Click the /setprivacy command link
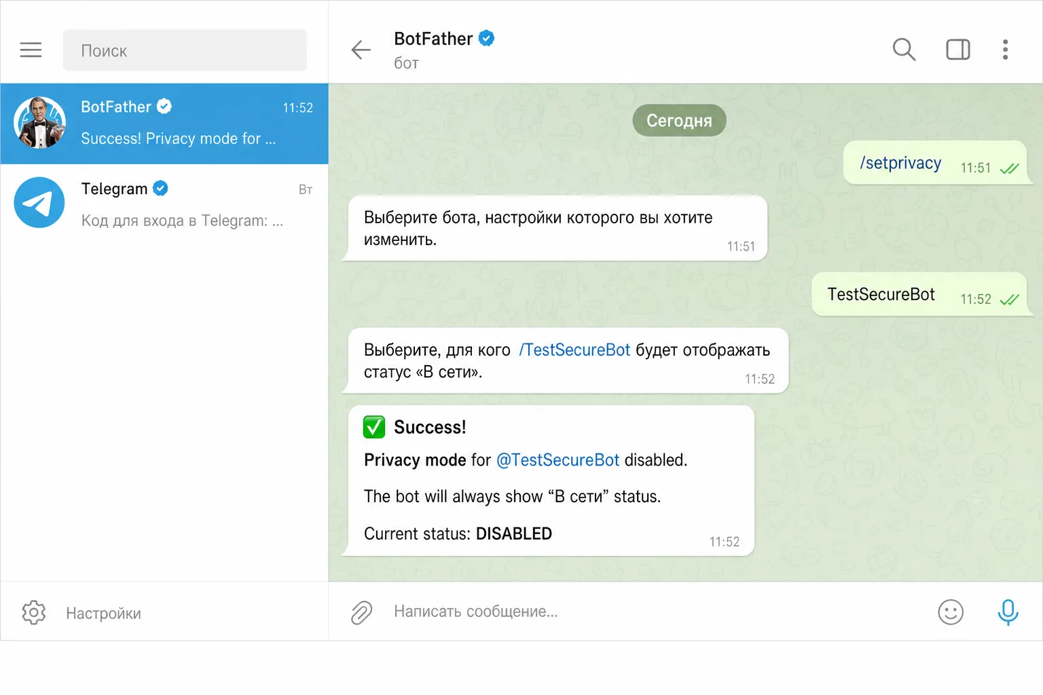This screenshot has width=1043, height=695. pos(900,163)
